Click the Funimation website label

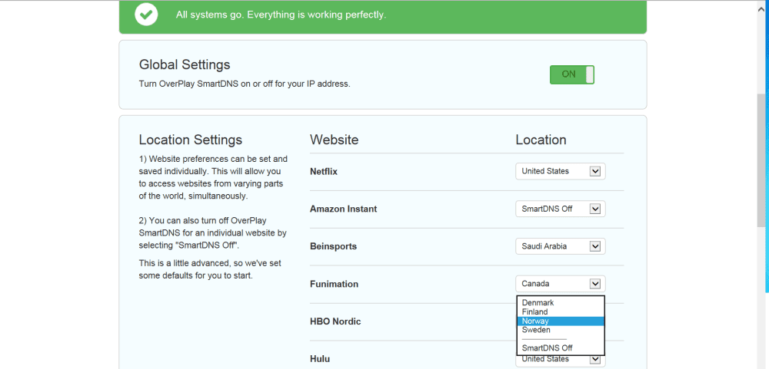pyautogui.click(x=334, y=284)
